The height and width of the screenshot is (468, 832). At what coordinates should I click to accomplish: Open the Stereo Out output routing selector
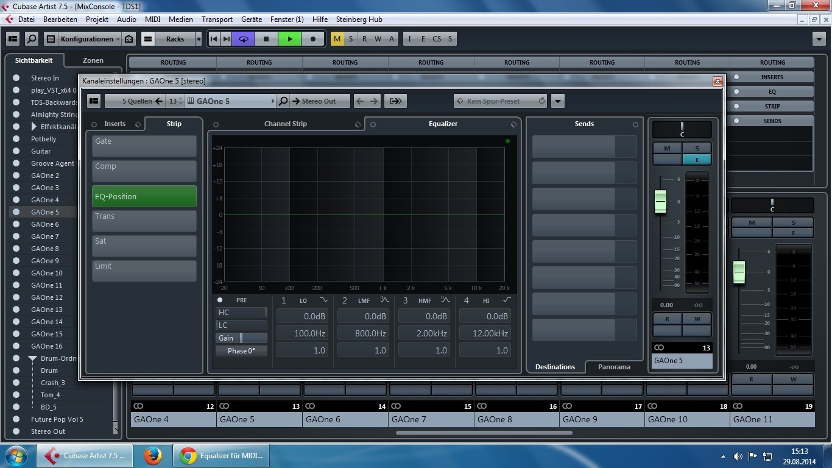[320, 101]
